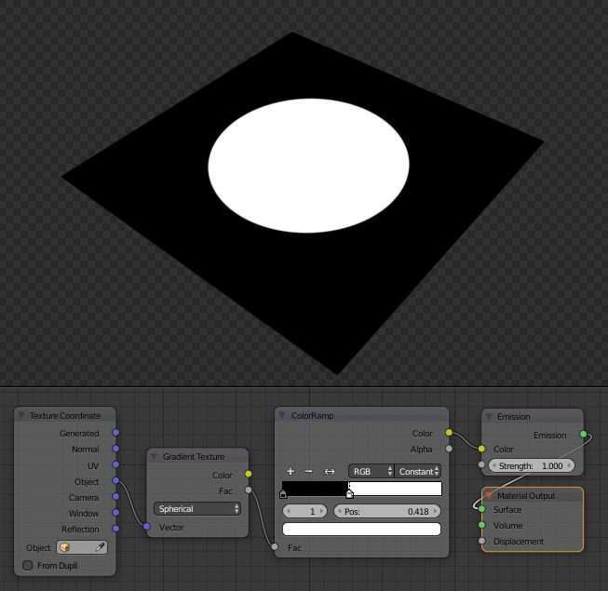Click ColorRamp's Color output socket
608x591 pixels.
coord(449,433)
